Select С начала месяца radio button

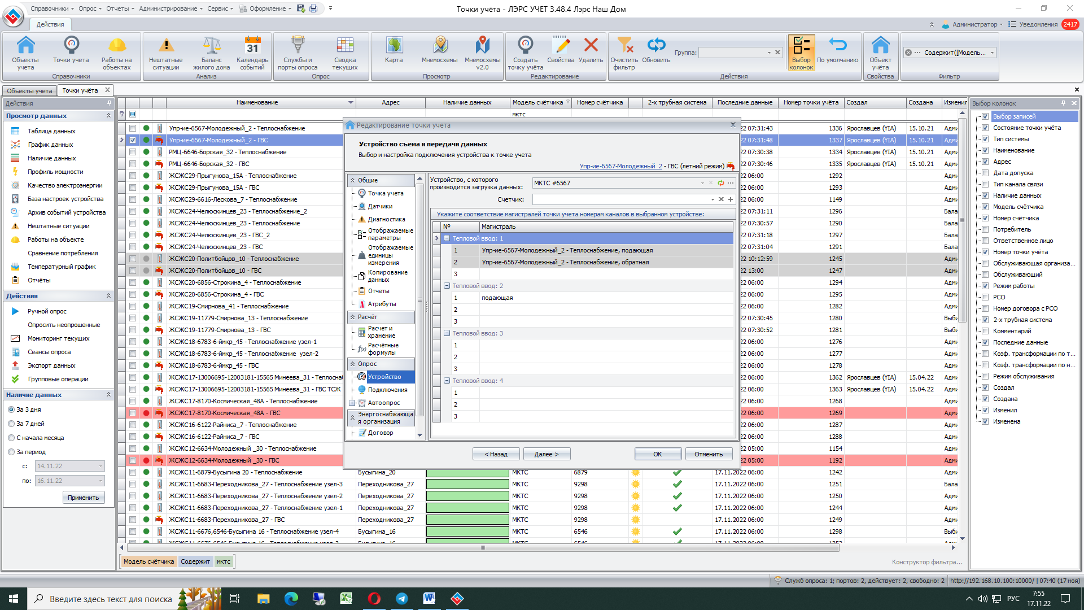(11, 438)
